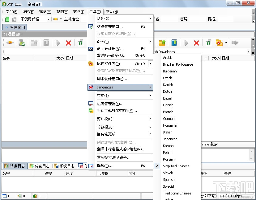
Task: Expand the quick connect plug dropdown arrow
Action: (61, 19)
